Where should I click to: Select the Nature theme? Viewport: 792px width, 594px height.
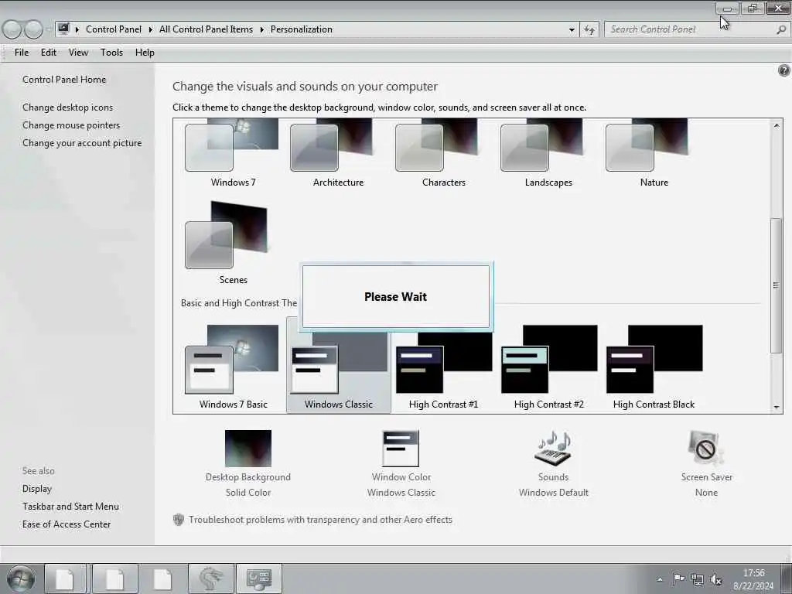(x=653, y=153)
